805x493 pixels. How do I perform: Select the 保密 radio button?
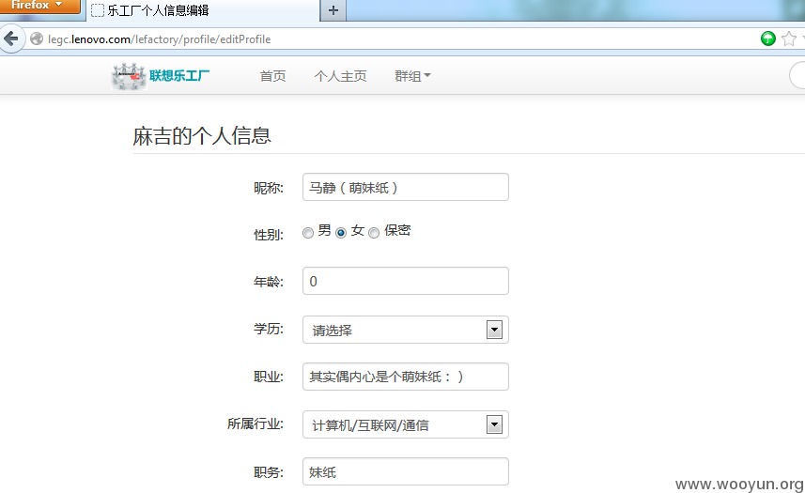tap(374, 233)
